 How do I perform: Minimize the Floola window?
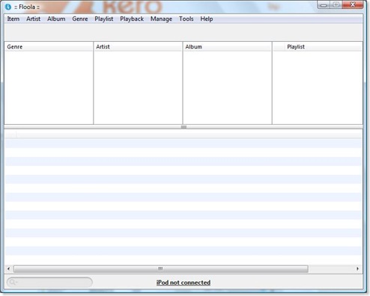click(324, 5)
